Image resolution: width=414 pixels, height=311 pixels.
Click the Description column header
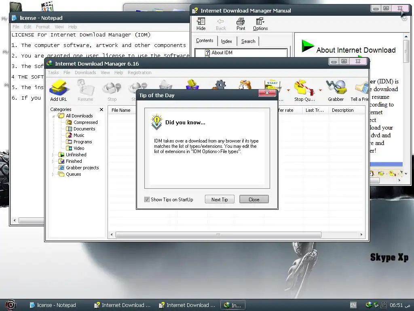pyautogui.click(x=343, y=110)
